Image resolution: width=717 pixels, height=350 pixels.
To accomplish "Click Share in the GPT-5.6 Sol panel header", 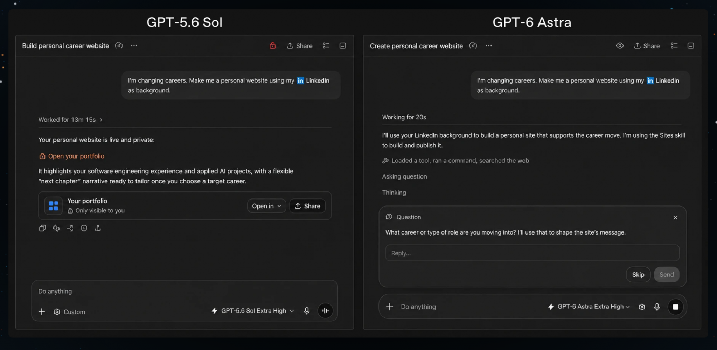I will [x=300, y=46].
